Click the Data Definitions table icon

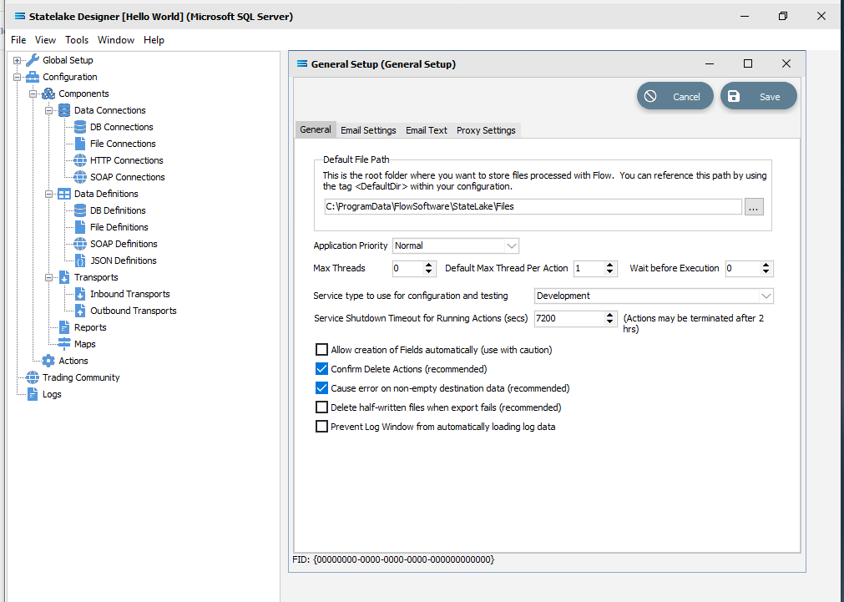(x=64, y=194)
